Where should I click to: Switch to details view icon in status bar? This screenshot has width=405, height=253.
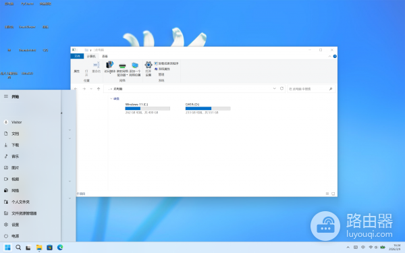pyautogui.click(x=327, y=194)
